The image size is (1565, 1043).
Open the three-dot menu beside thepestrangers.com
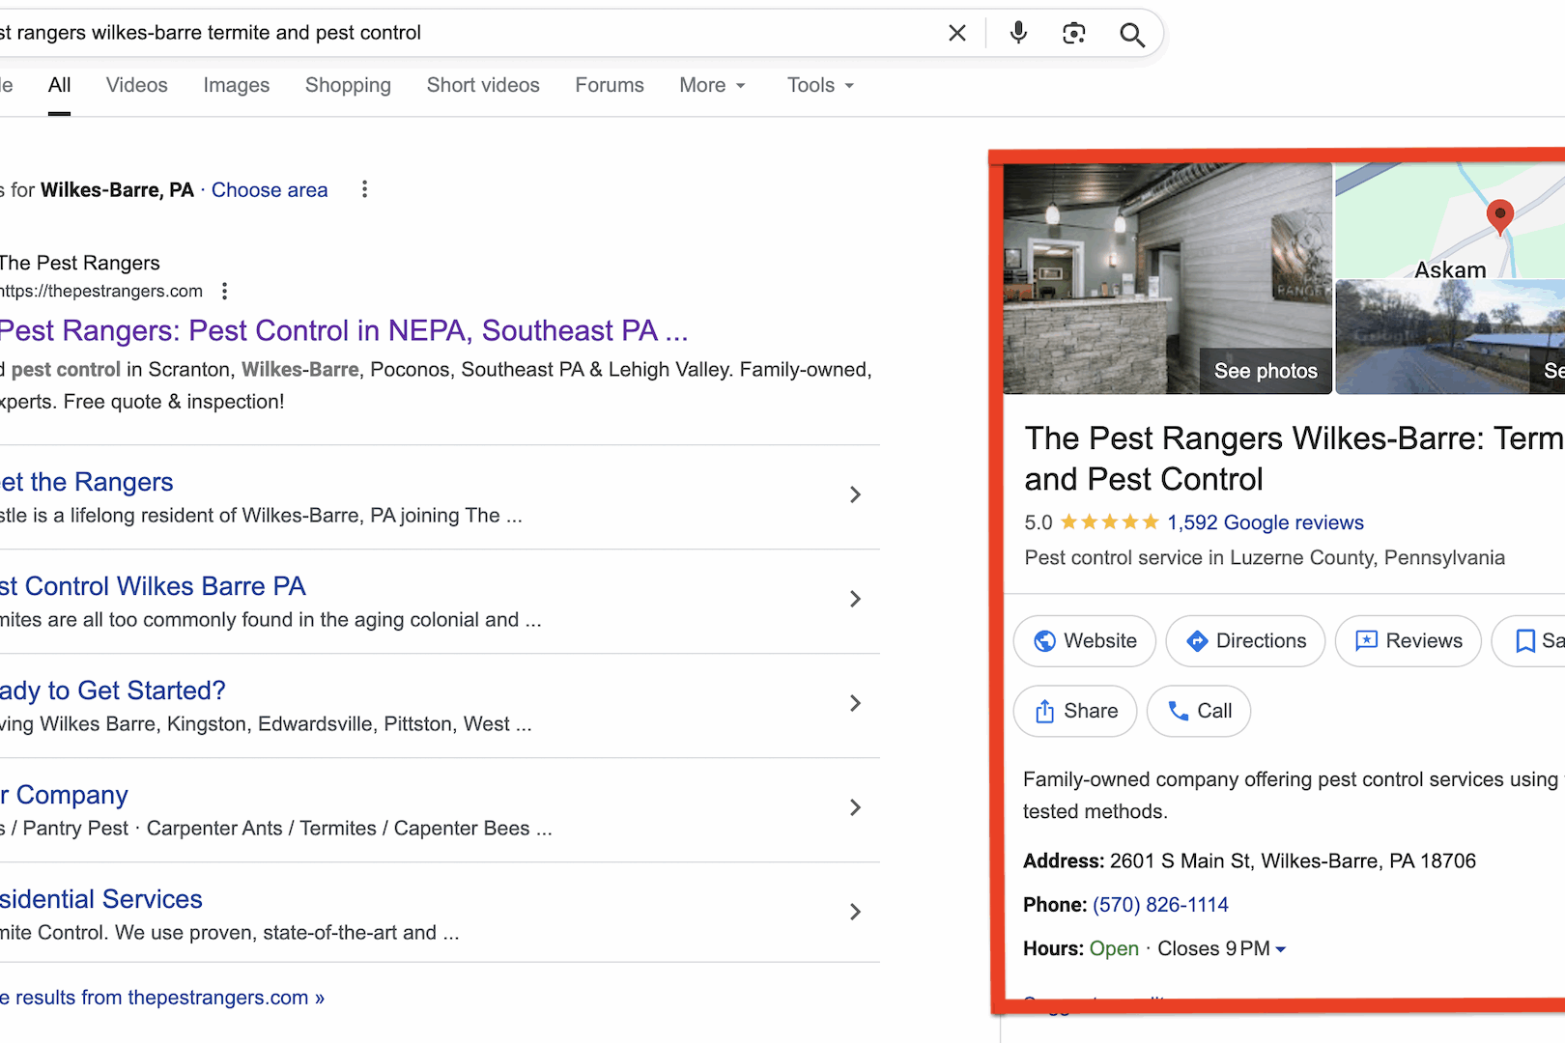coord(223,290)
